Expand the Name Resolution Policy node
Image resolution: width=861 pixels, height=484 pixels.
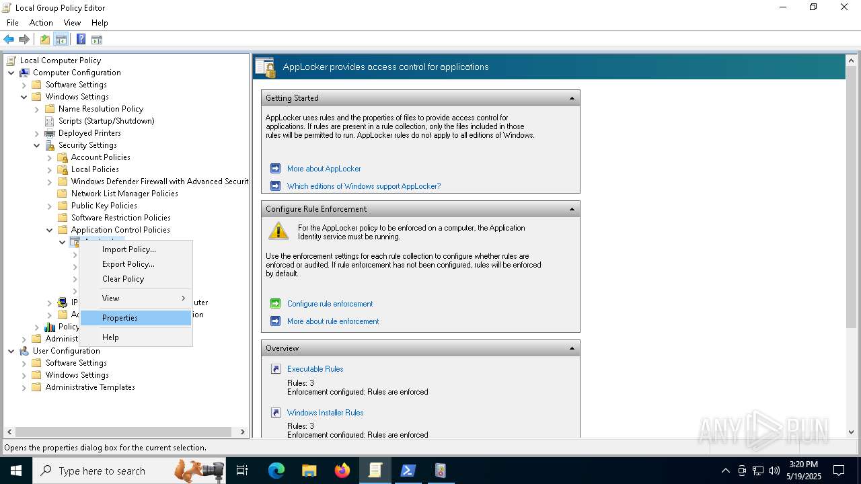[x=37, y=109]
